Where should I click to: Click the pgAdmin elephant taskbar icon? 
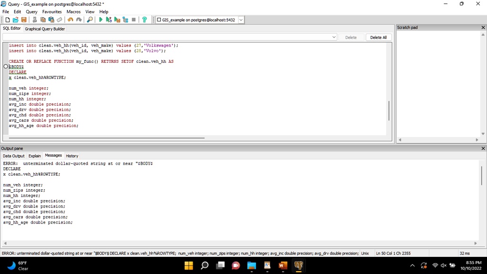point(299,265)
